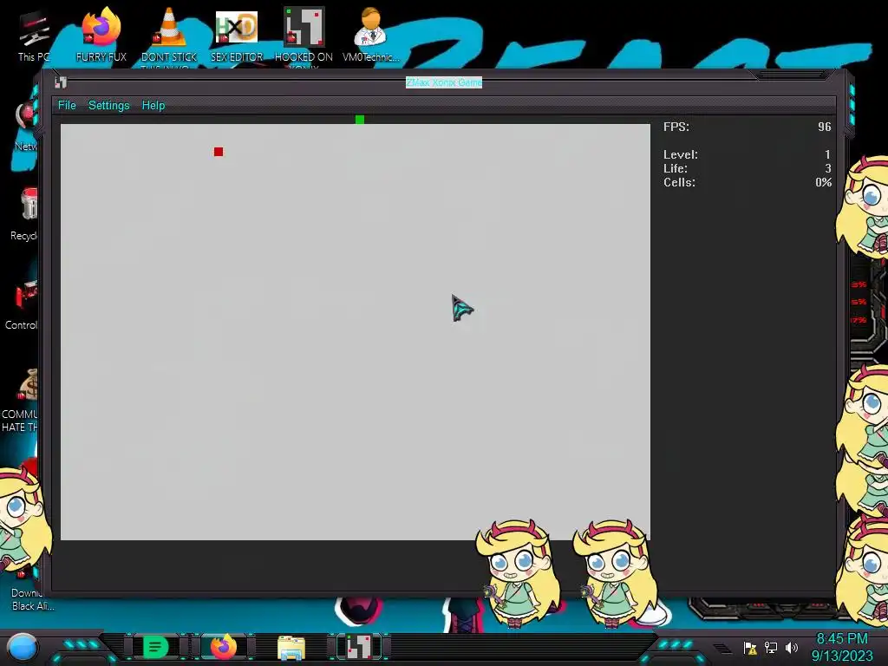The image size is (888, 666).
Task: Open Firefox from the taskbar
Action: (x=223, y=647)
